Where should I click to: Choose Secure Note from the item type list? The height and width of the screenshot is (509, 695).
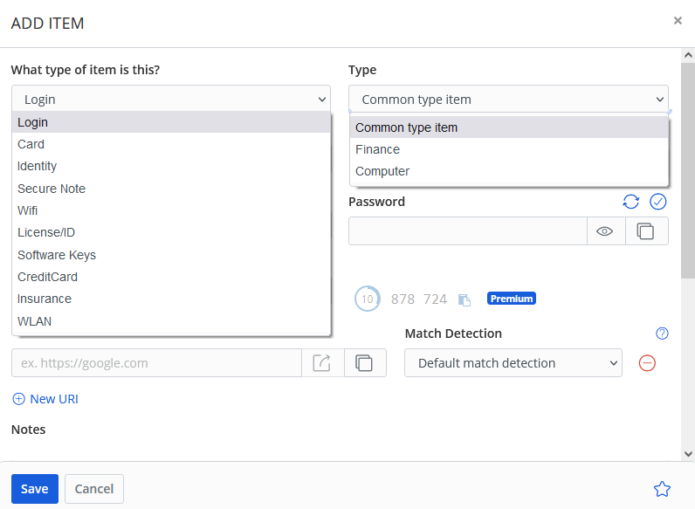coord(52,189)
